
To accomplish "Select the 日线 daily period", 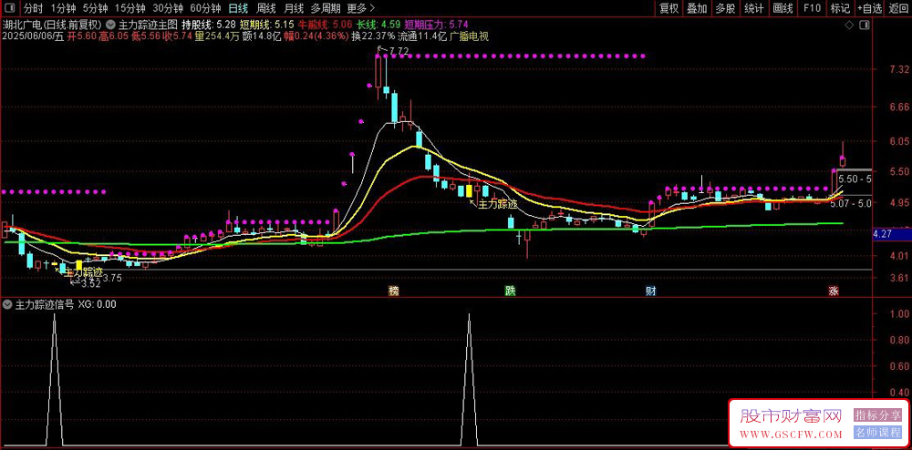I will pyautogui.click(x=237, y=8).
